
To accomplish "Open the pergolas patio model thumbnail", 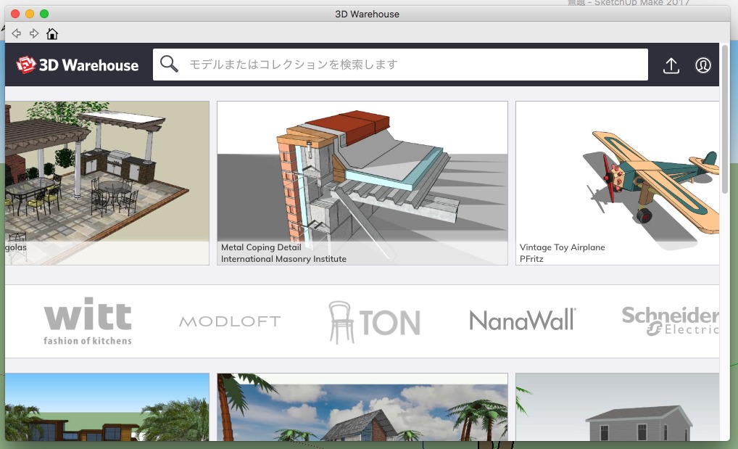I will coord(107,183).
